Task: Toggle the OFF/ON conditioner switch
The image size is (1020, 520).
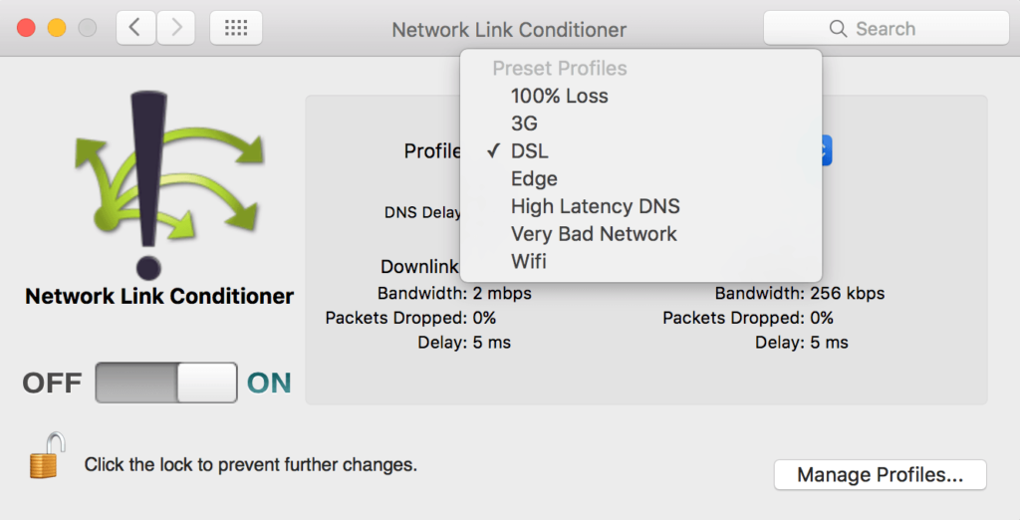Action: 166,383
